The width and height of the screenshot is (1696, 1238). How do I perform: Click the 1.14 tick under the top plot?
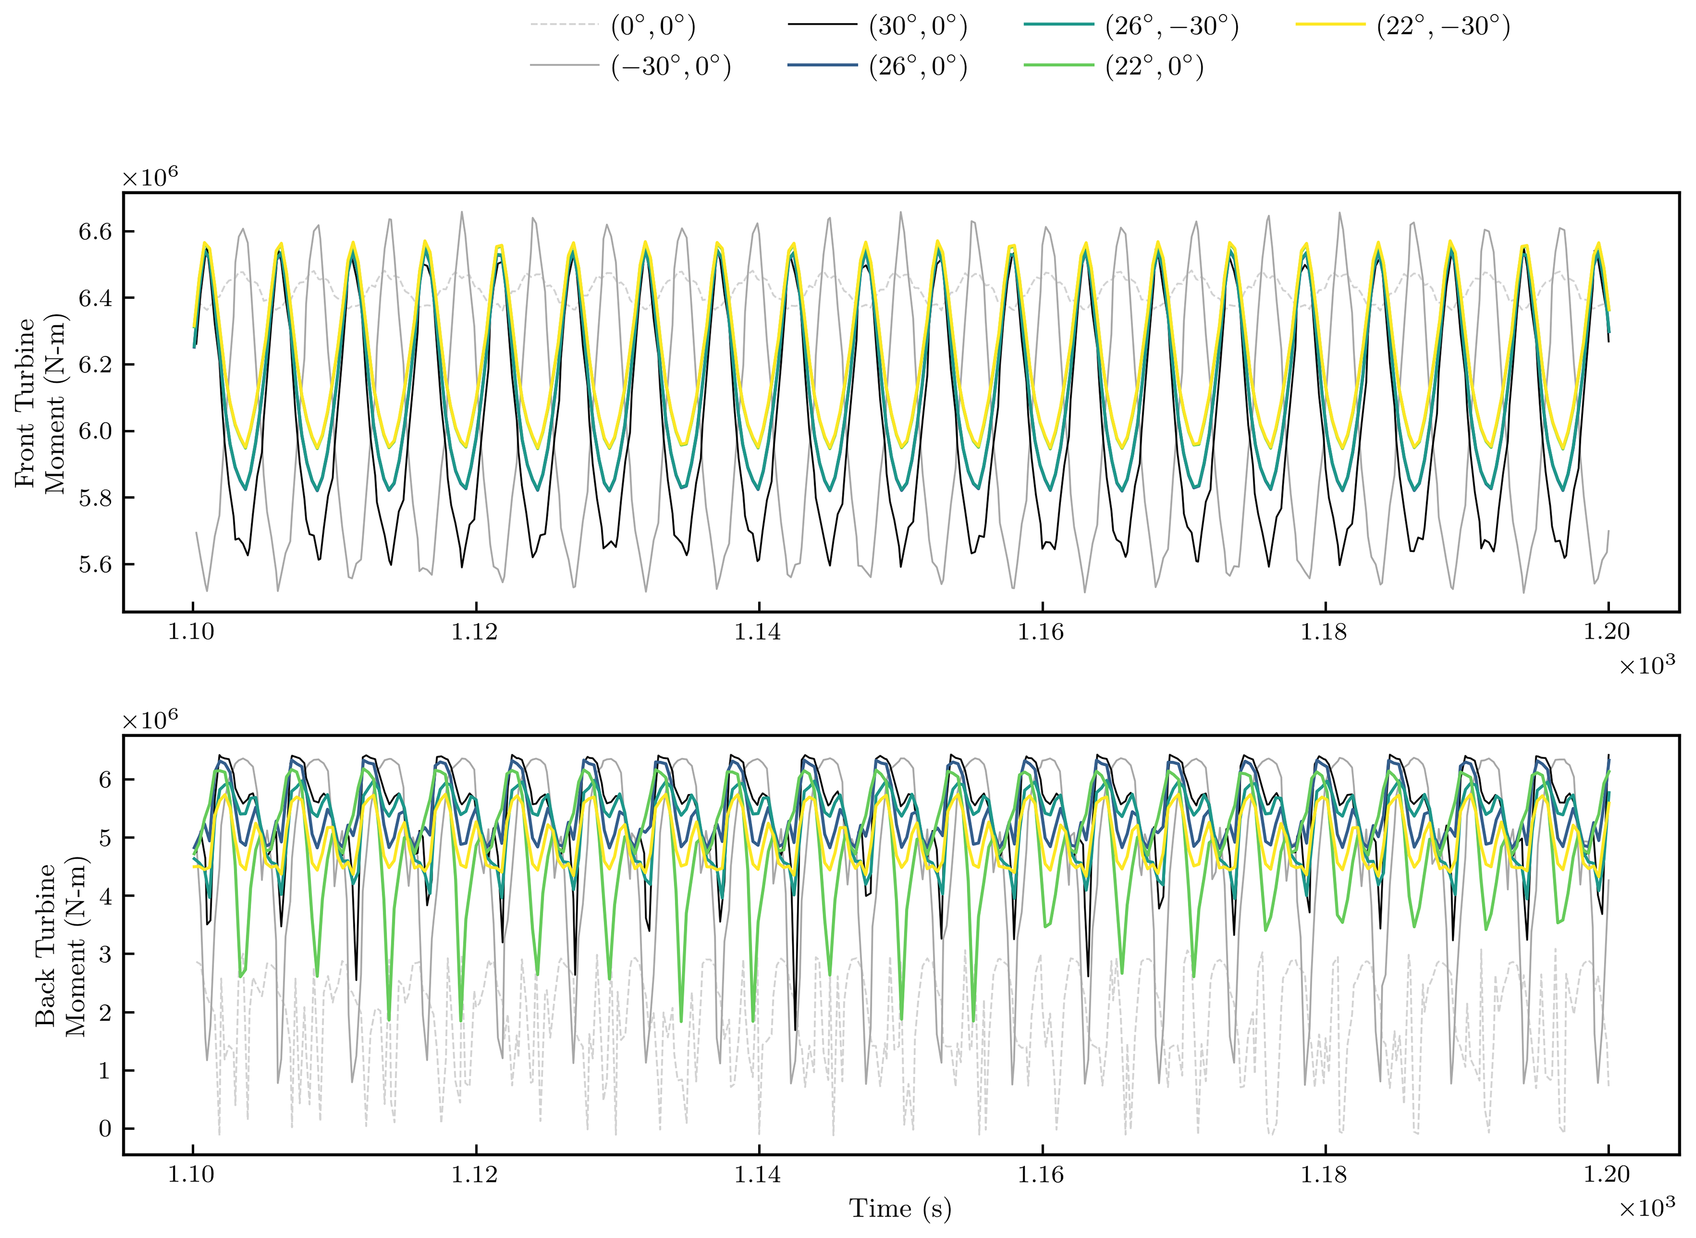[x=758, y=632]
